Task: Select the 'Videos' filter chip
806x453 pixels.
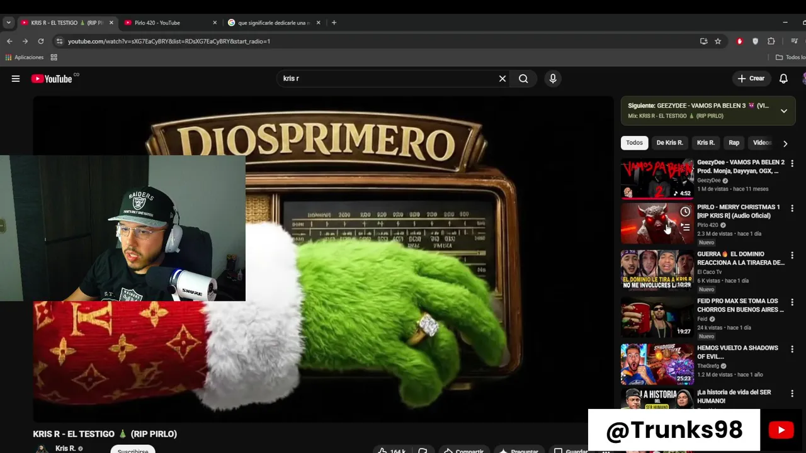Action: (x=762, y=143)
